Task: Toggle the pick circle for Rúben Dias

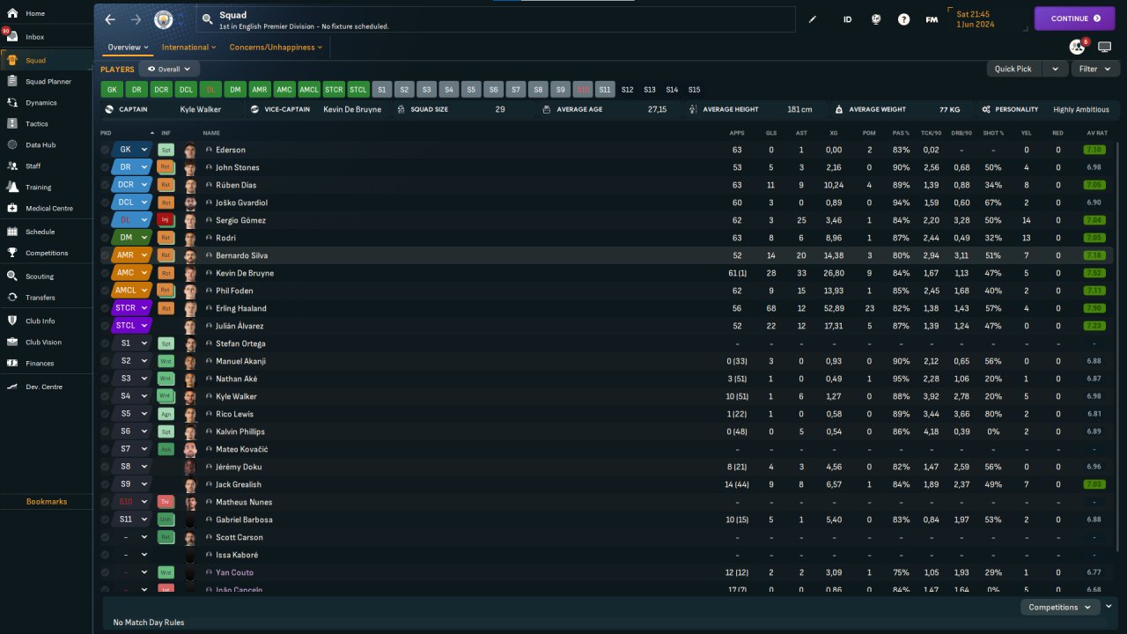Action: [106, 185]
